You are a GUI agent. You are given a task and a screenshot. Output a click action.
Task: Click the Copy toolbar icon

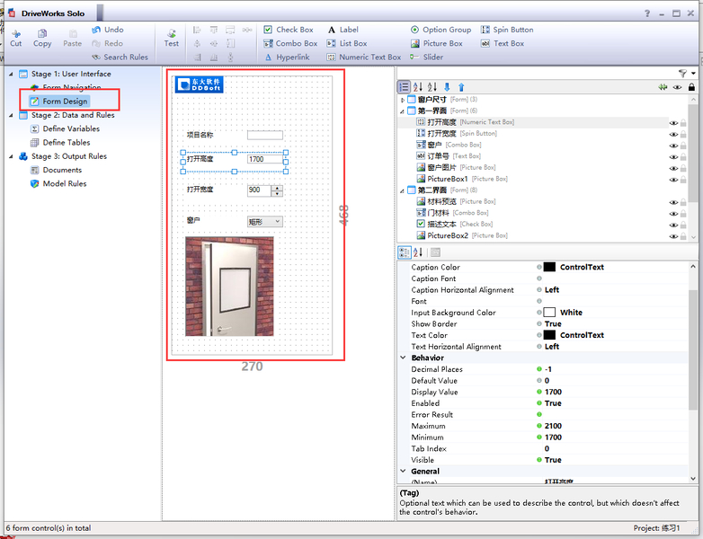[x=42, y=33]
